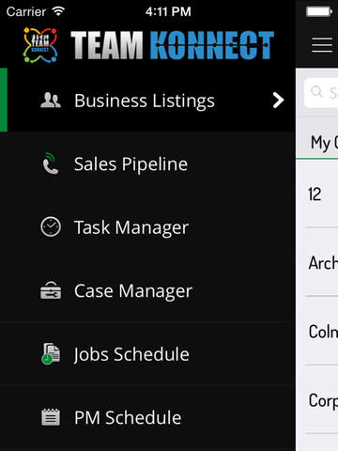
Task: Open Jobs Schedule from sidebar
Action: [x=147, y=353]
